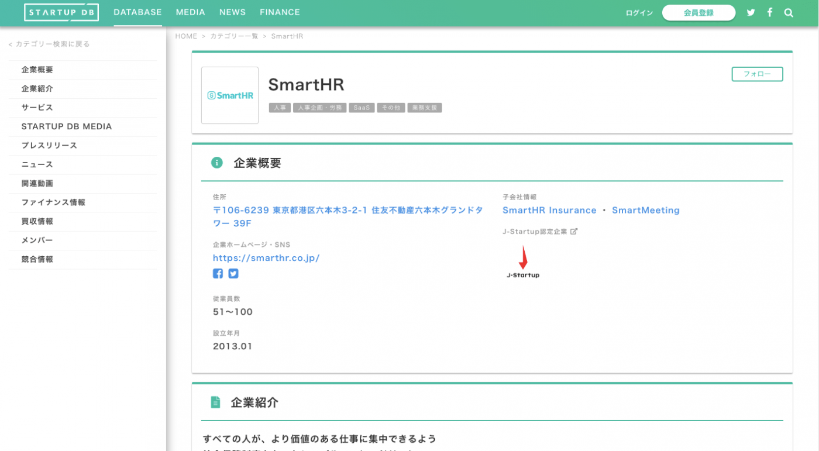
Task: Click the HOME breadcrumb link
Action: 186,36
